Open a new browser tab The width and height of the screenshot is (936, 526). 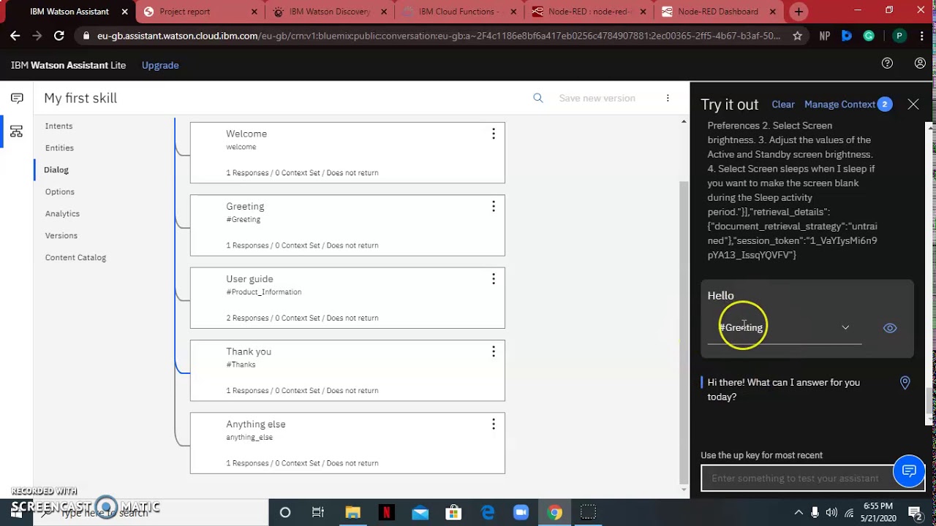tap(799, 12)
